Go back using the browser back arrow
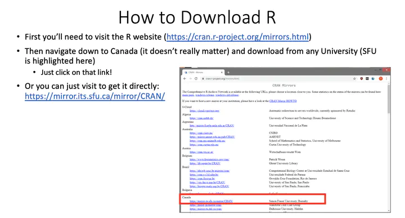Viewport: 405px width, 218px height. (184, 79)
